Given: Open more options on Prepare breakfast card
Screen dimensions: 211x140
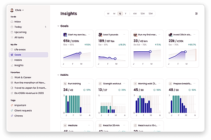Looking at the screenshot, I should tap(195, 83).
